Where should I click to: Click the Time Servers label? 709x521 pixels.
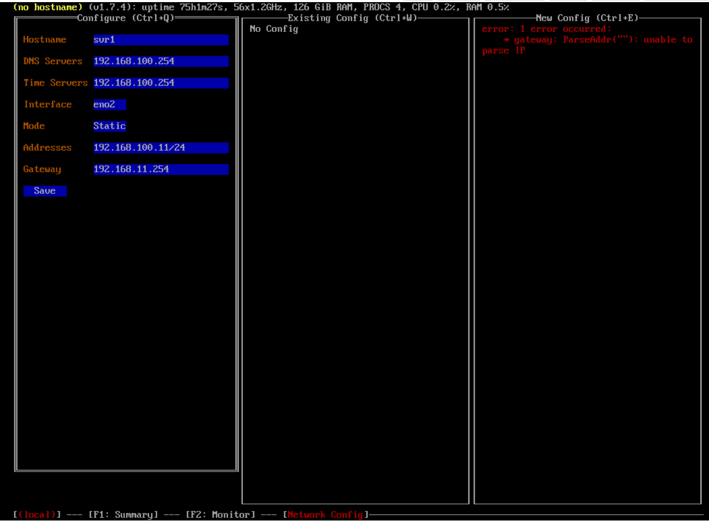55,83
